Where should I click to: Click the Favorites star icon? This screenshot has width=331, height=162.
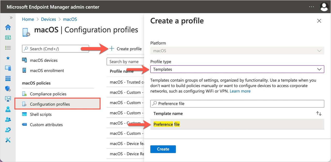[8, 58]
